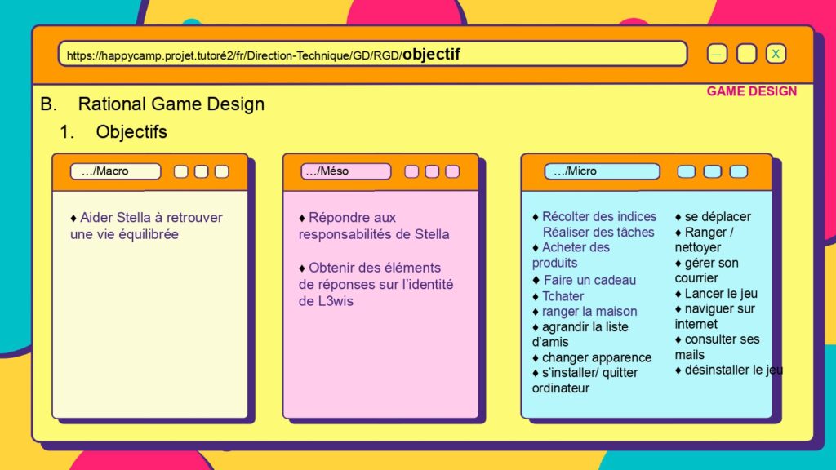Click the middle control button of the Méso window
Screen dimensions: 836x470
pos(432,171)
